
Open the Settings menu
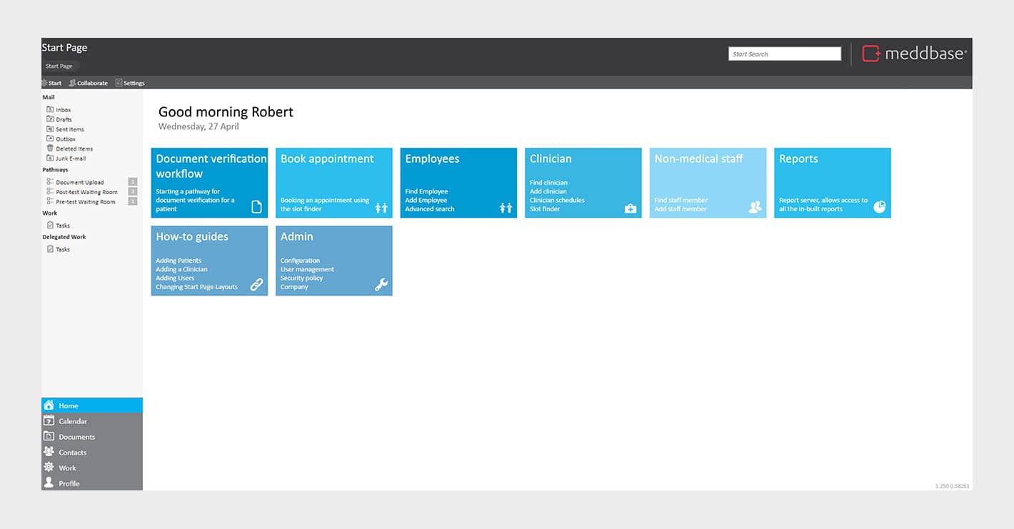133,83
